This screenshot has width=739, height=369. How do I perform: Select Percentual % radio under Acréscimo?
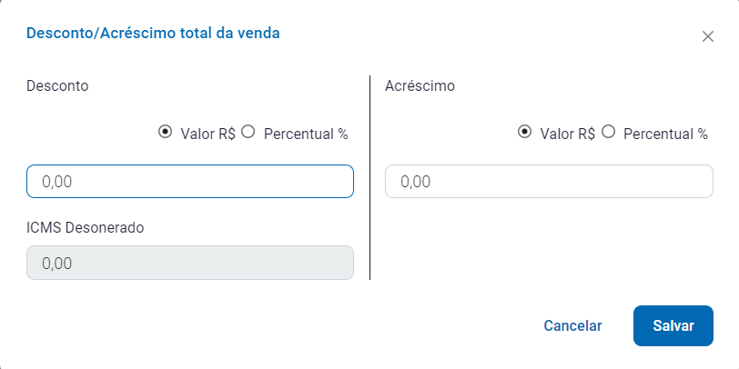tap(608, 132)
